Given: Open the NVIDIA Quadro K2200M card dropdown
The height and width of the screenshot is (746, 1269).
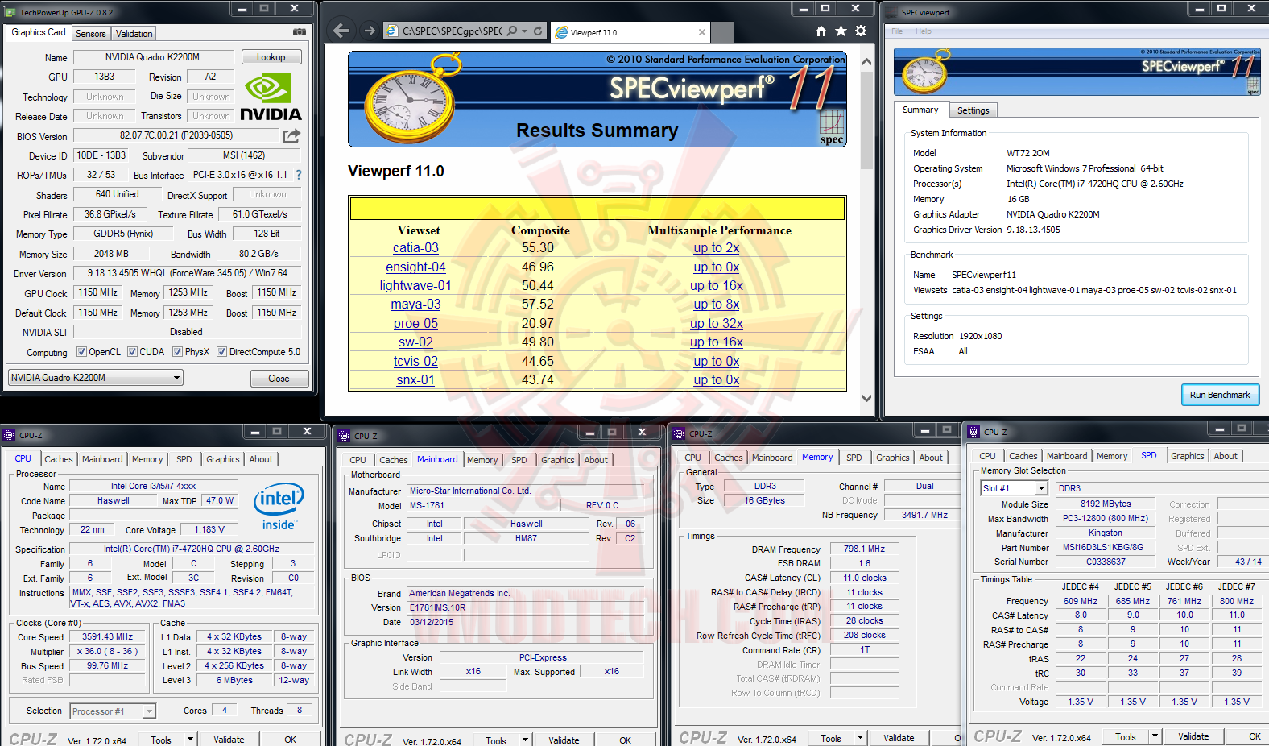Looking at the screenshot, I should click(96, 378).
